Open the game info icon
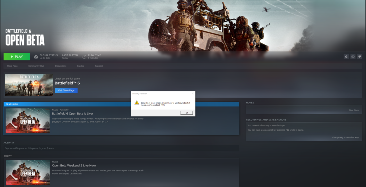Viewport: 366px width, 187px height. tap(353, 56)
